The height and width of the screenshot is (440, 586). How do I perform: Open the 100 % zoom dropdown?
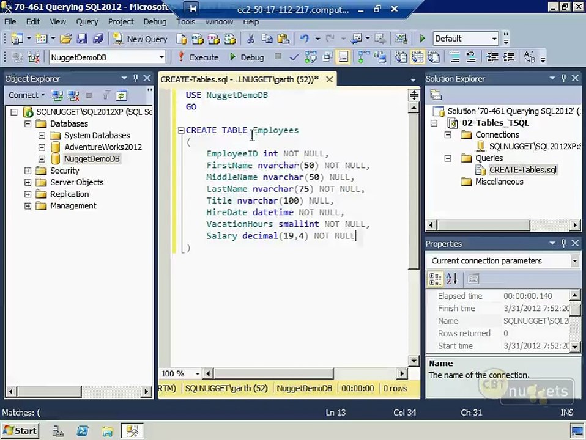pyautogui.click(x=198, y=373)
